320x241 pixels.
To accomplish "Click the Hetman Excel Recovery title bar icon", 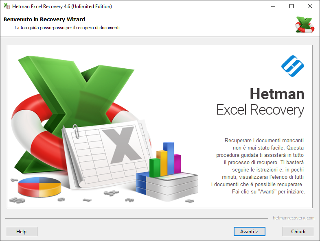I will click(x=7, y=6).
